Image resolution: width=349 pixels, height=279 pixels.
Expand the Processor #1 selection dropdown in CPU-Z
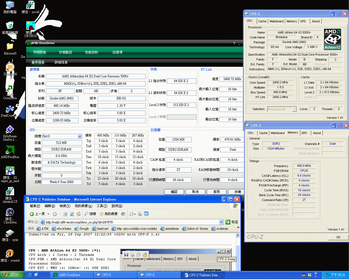click(294, 109)
